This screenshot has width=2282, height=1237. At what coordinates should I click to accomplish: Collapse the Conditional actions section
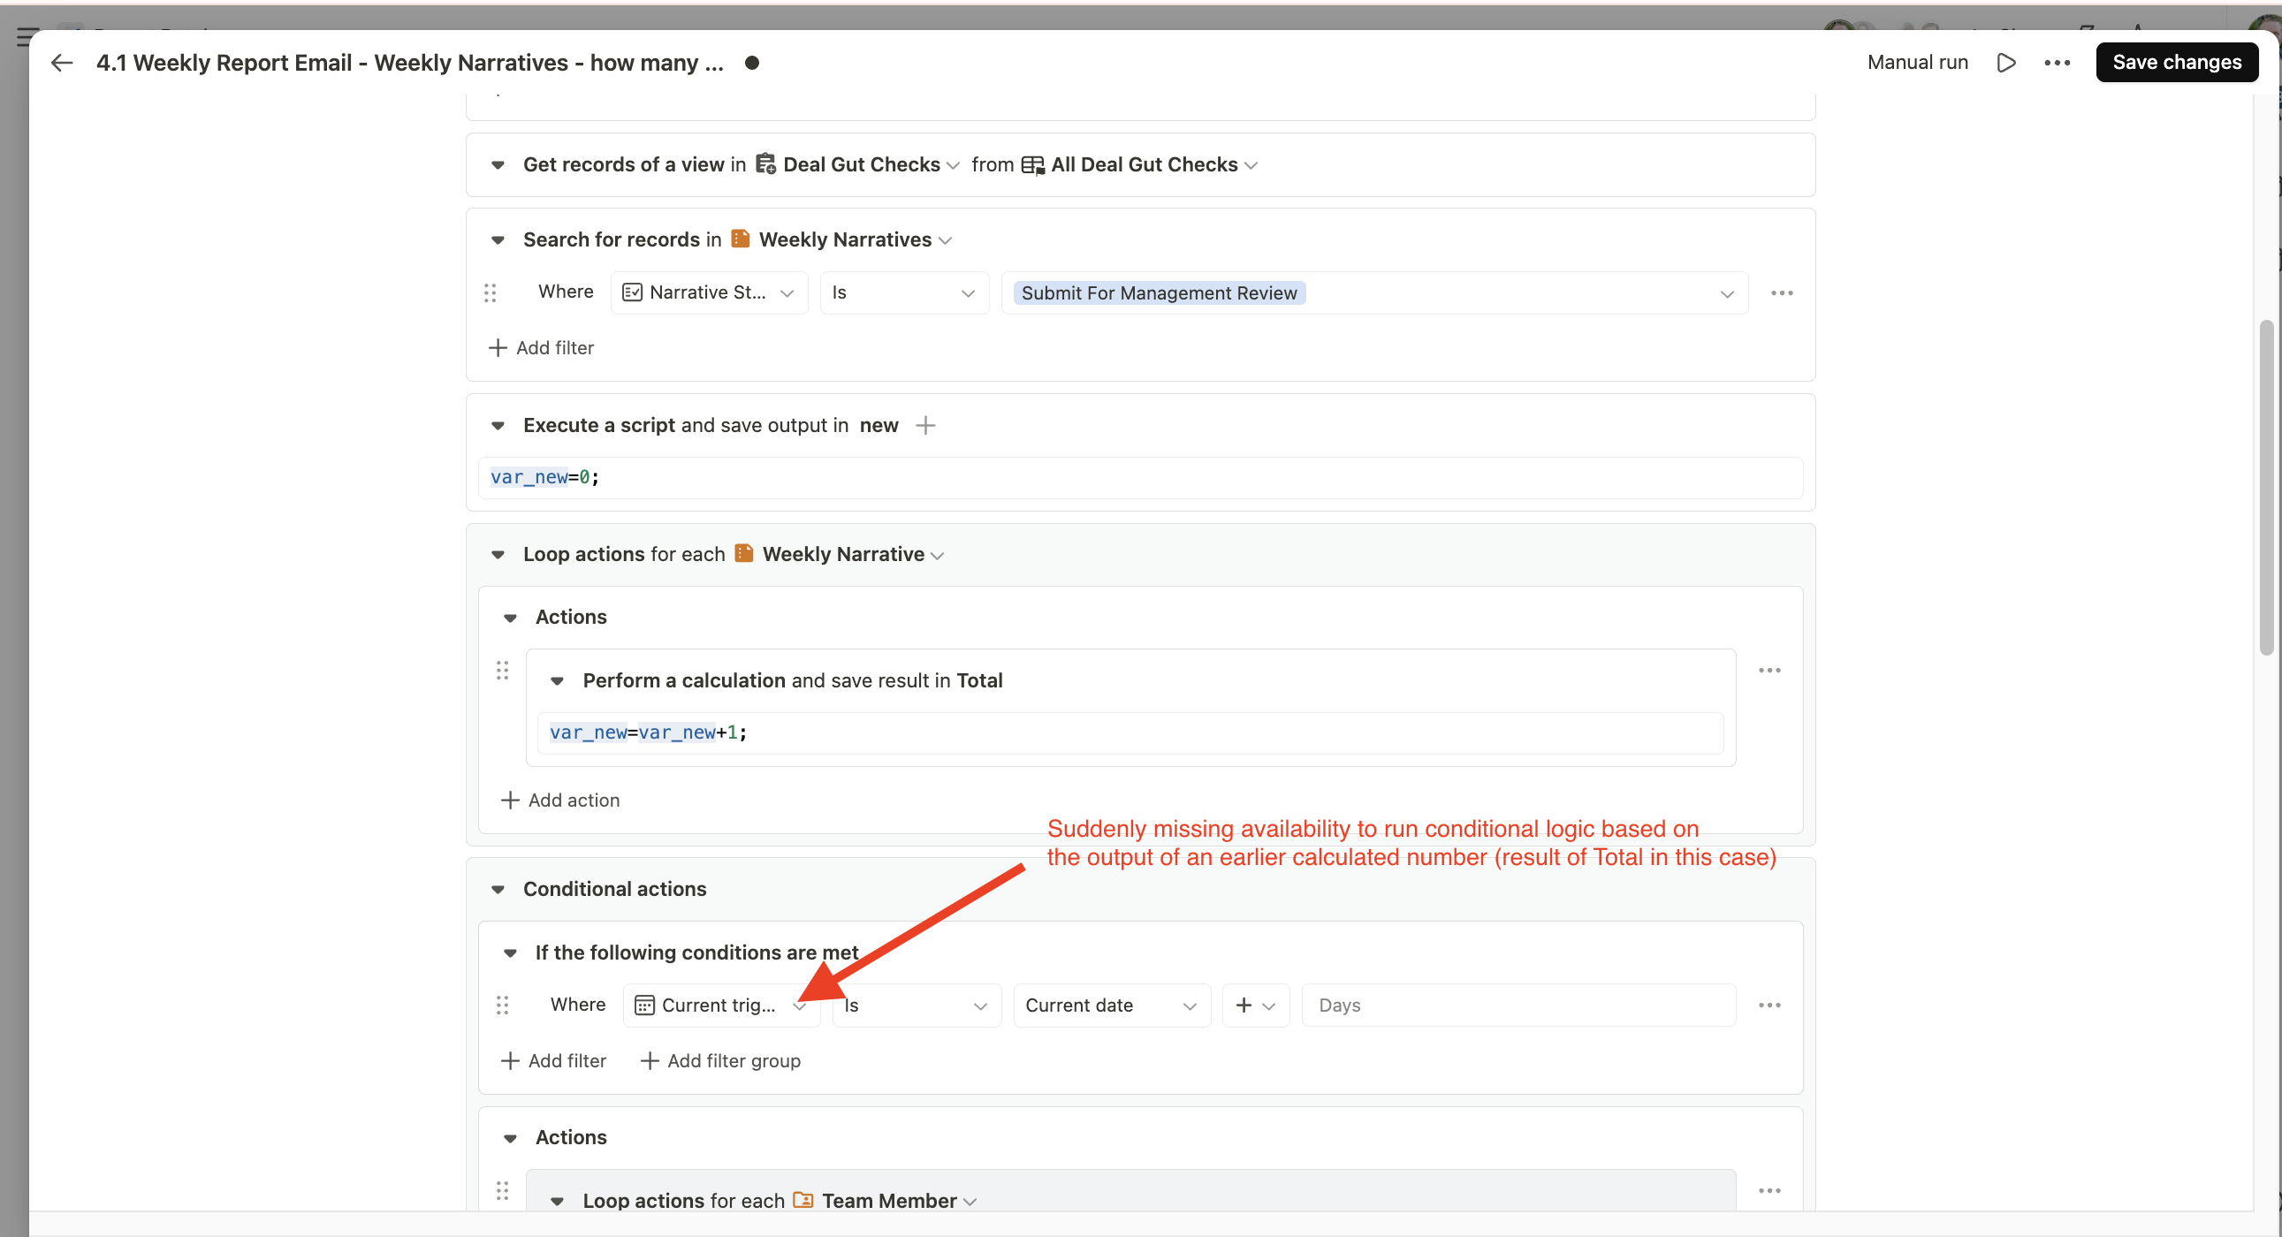point(498,889)
